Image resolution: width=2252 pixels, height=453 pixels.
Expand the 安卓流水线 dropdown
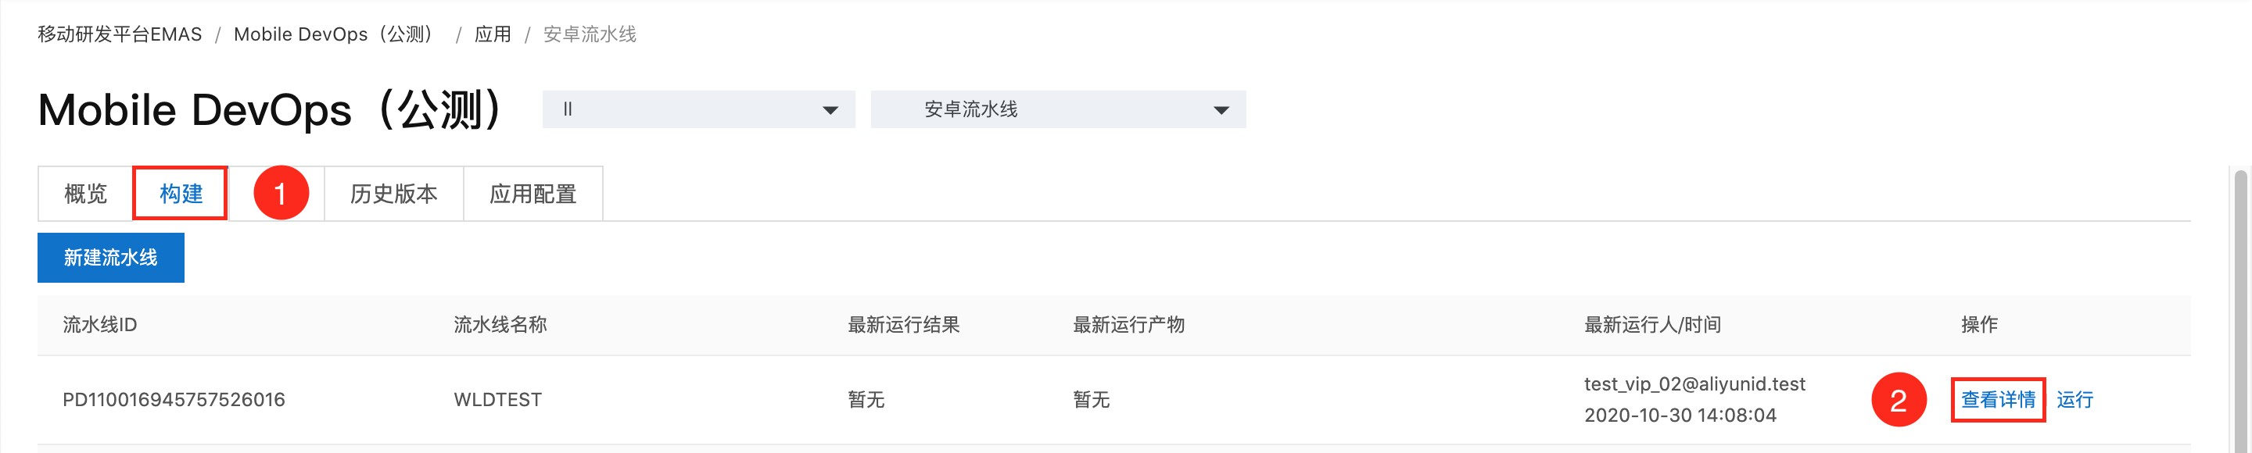click(x=1058, y=109)
